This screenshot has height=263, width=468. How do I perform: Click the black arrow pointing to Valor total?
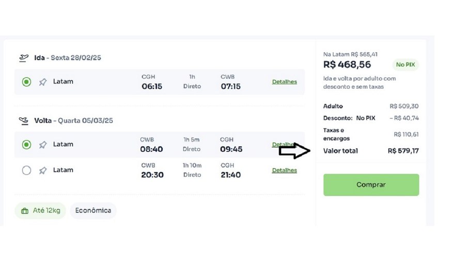point(294,151)
